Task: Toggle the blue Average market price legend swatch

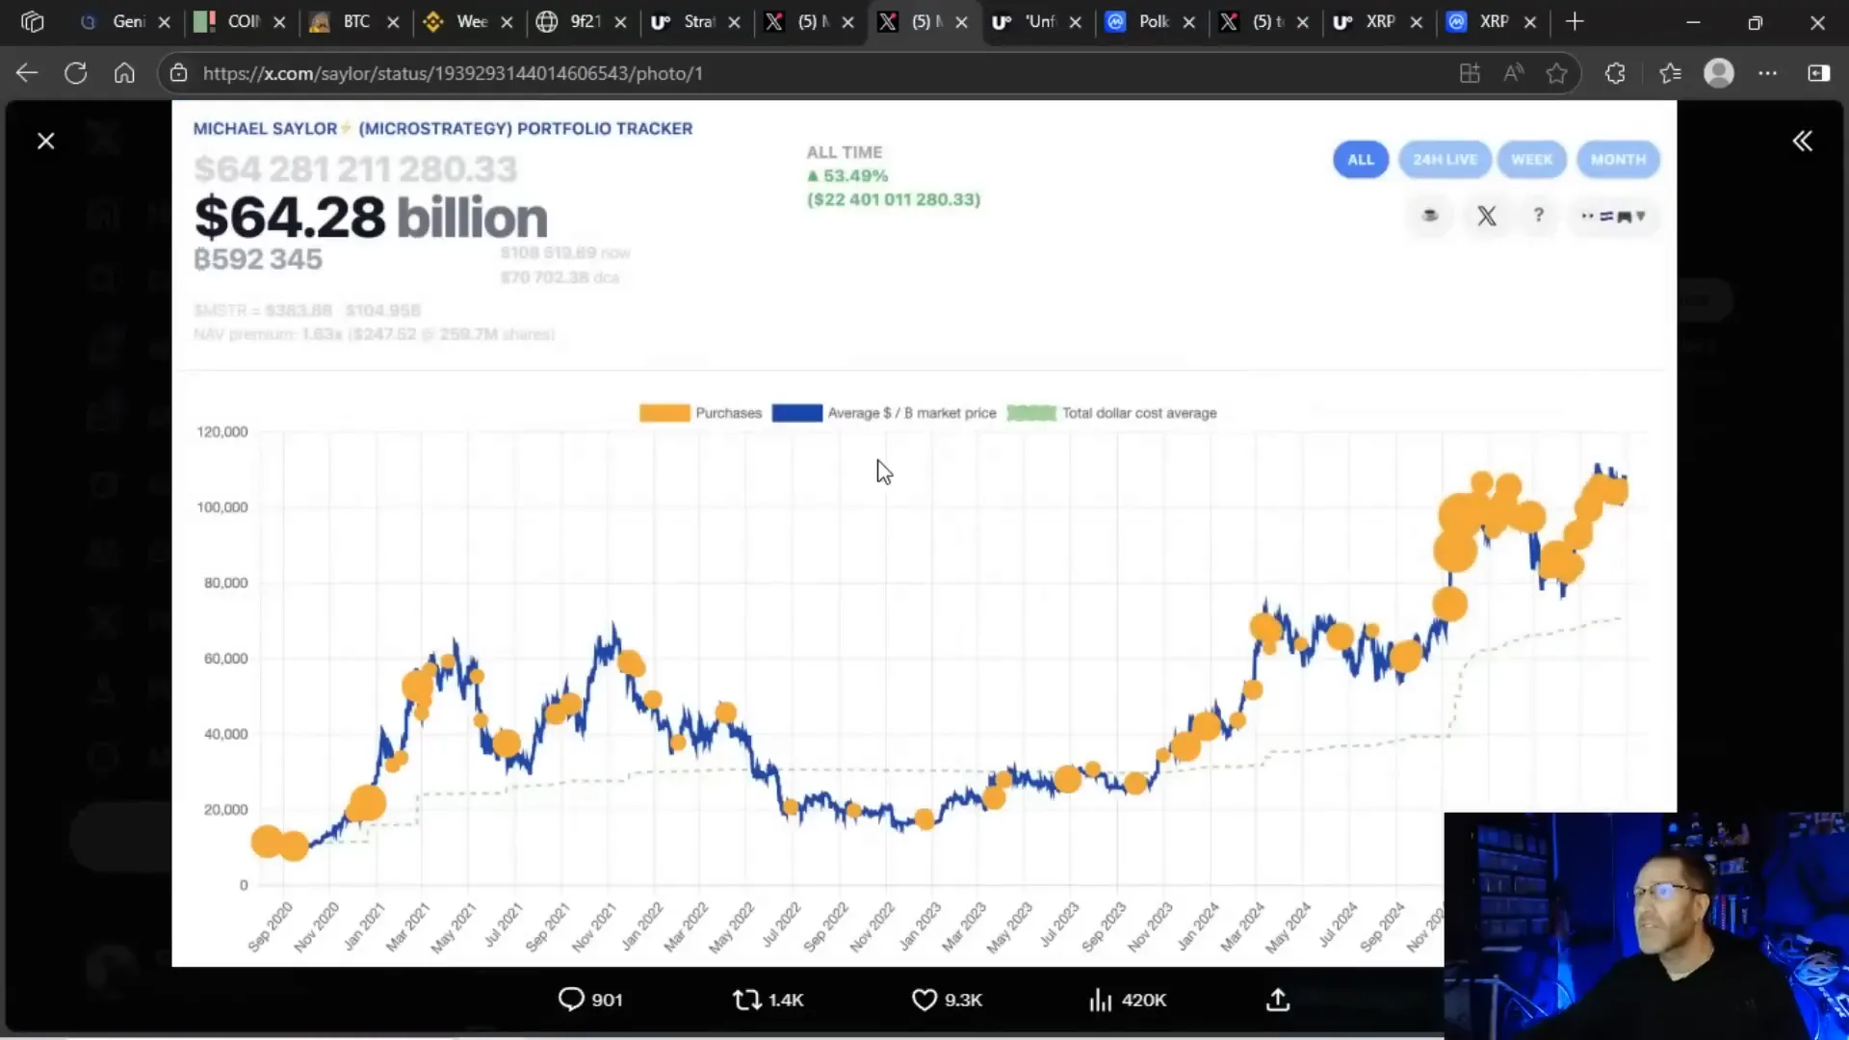Action: click(x=796, y=413)
